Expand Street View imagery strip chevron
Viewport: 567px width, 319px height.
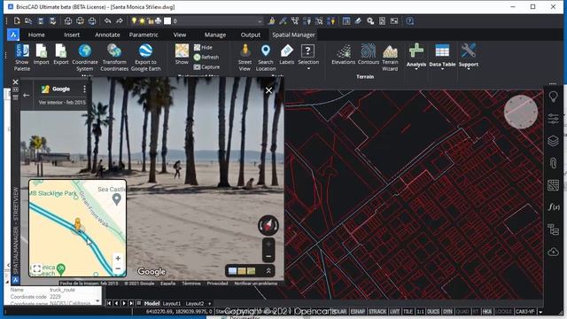268,271
